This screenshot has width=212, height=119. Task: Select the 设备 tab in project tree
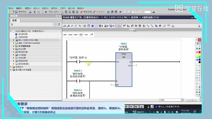pos(15,20)
